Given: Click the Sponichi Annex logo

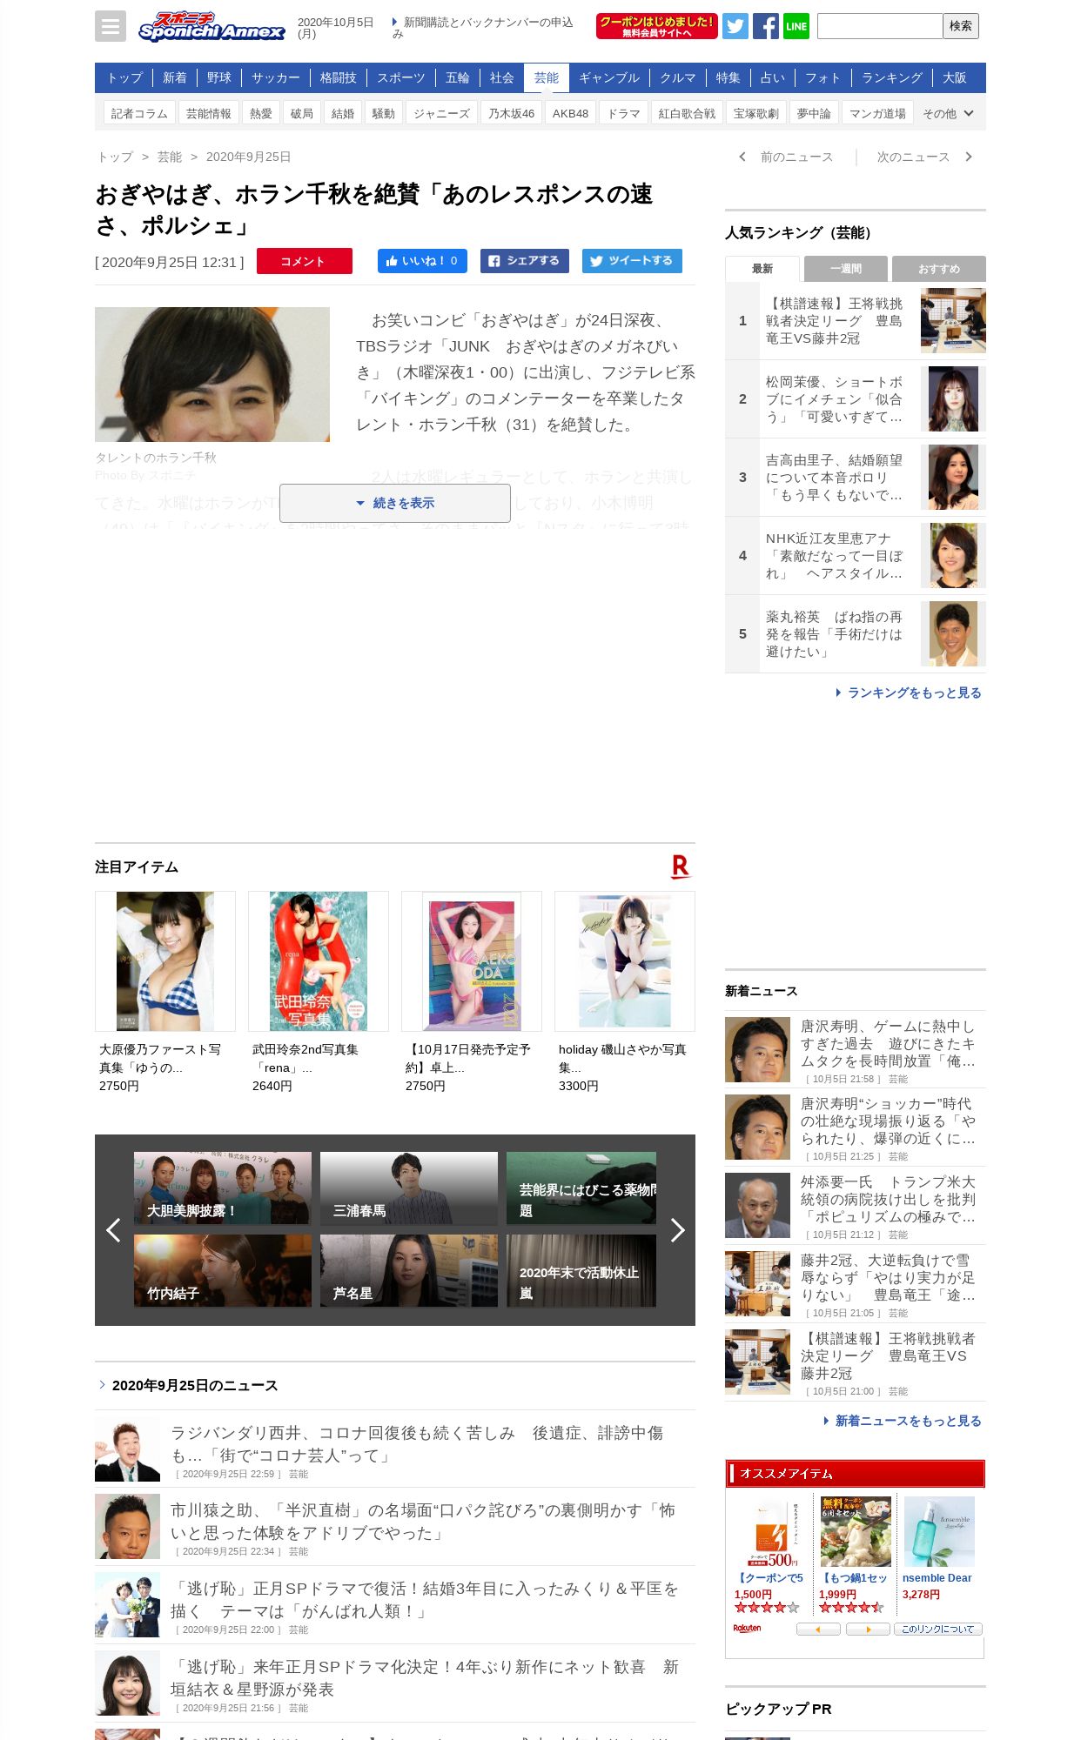Looking at the screenshot, I should (211, 26).
